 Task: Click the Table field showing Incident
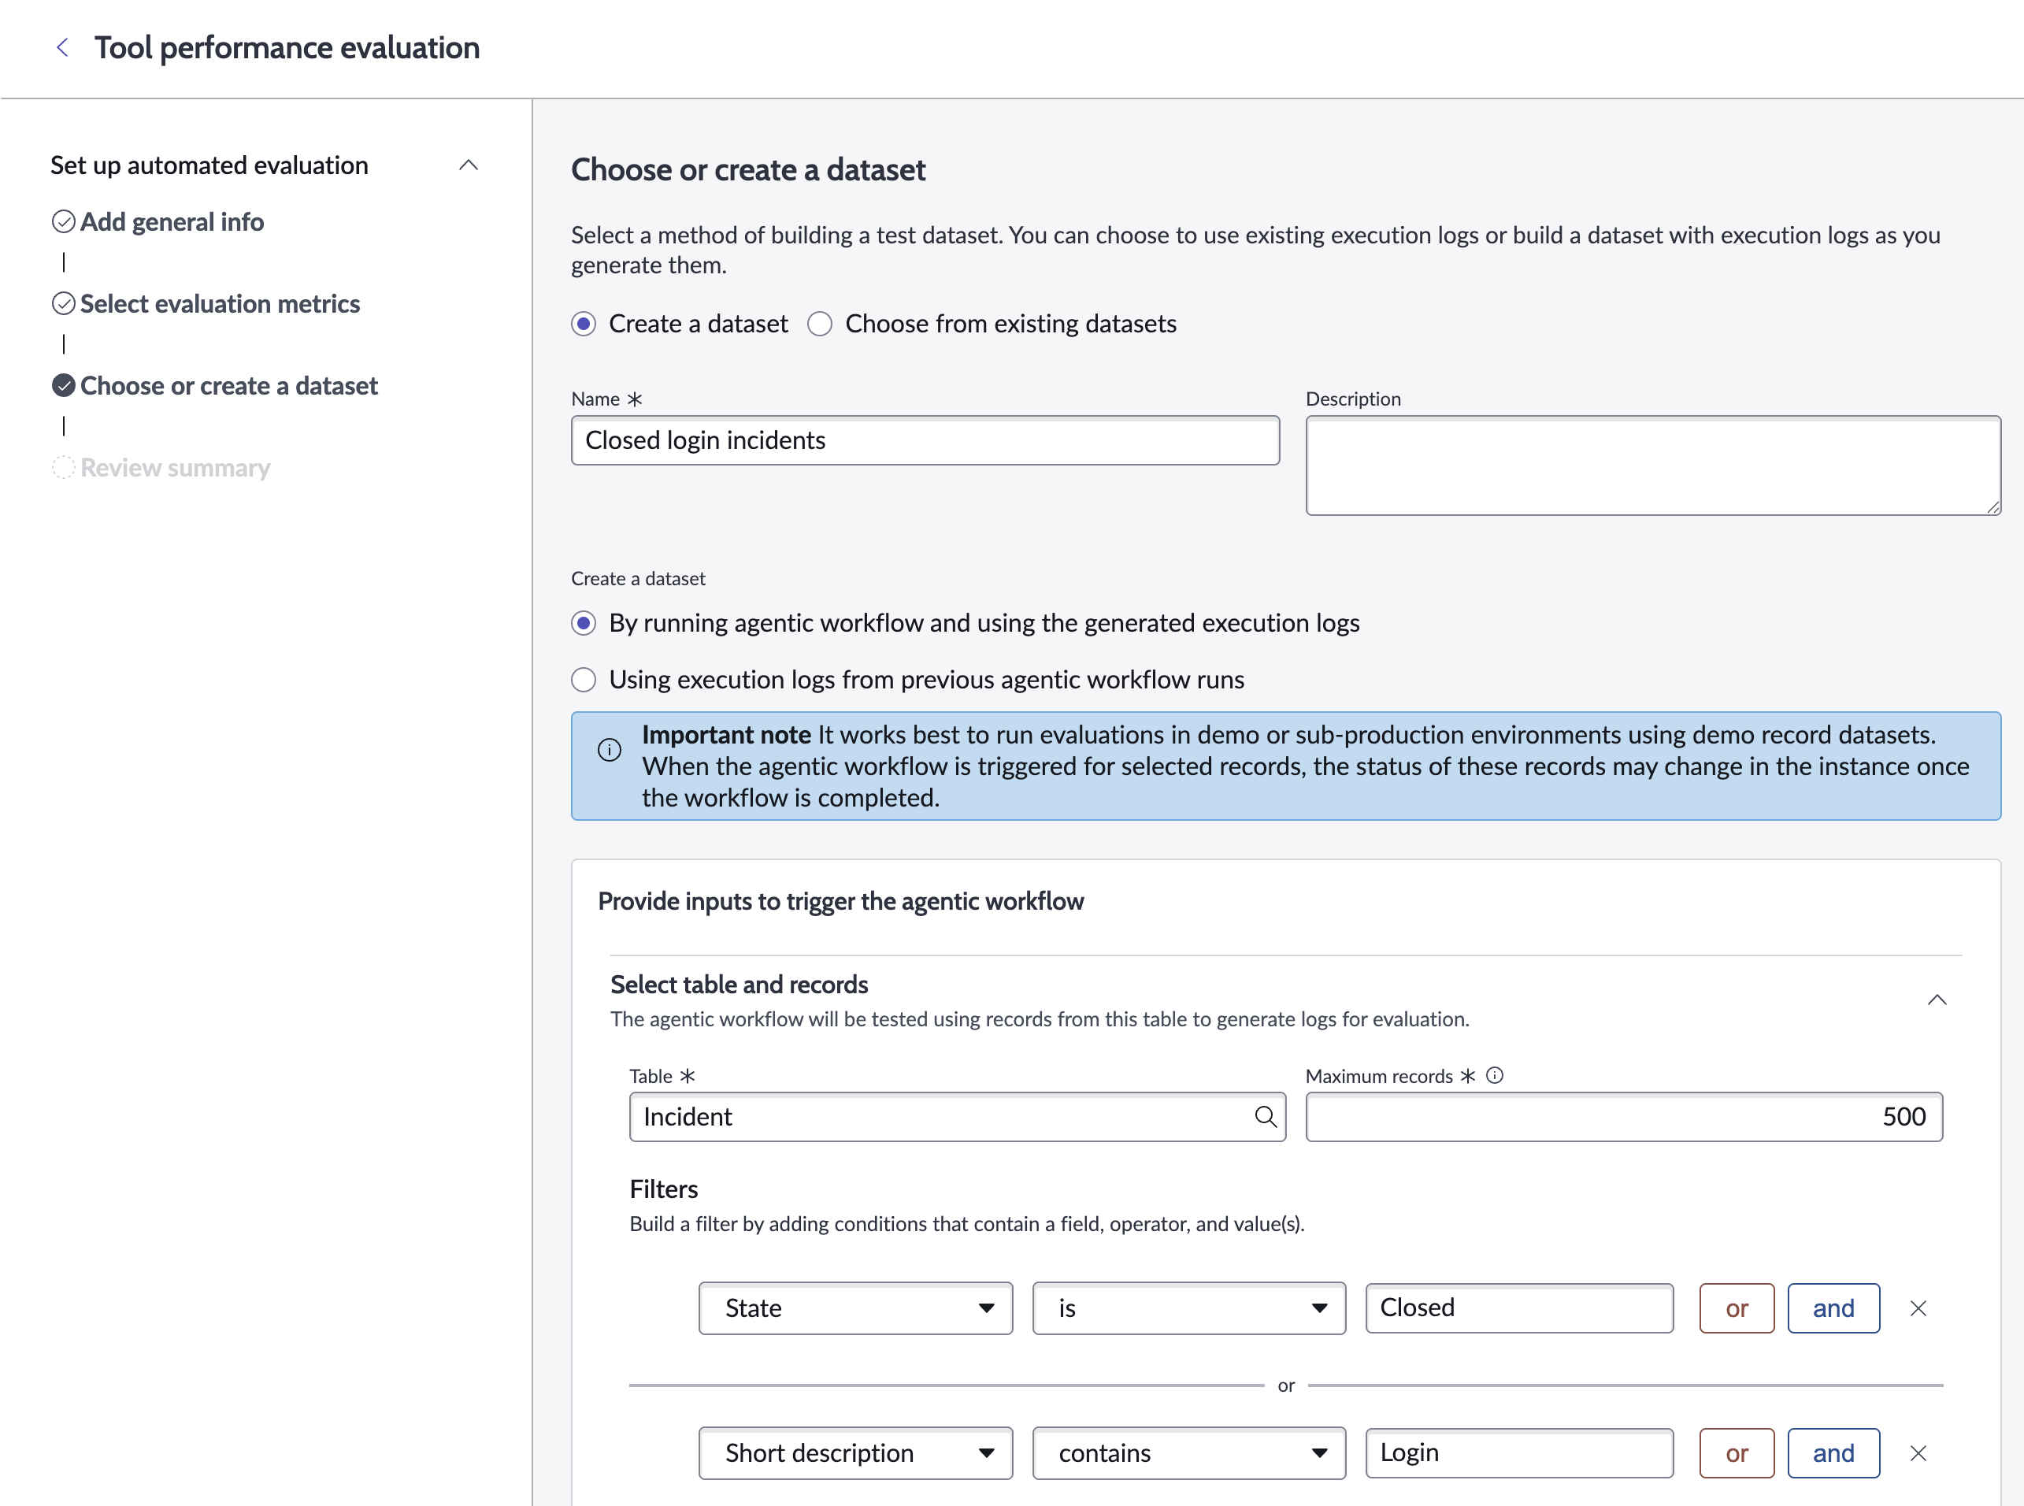tap(957, 1117)
